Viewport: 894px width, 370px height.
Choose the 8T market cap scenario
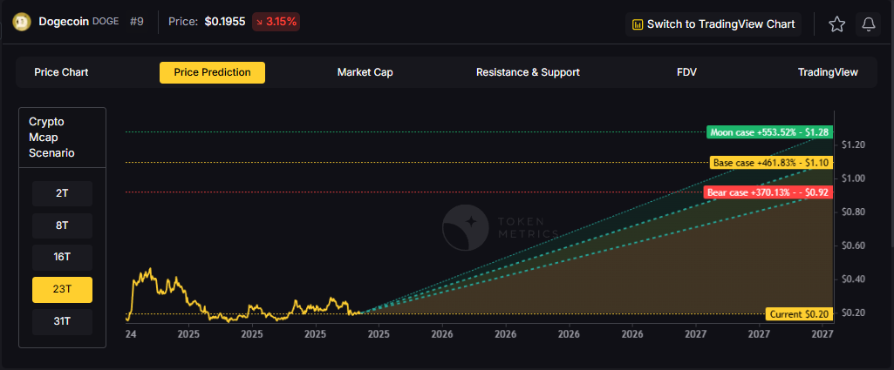[x=62, y=225]
